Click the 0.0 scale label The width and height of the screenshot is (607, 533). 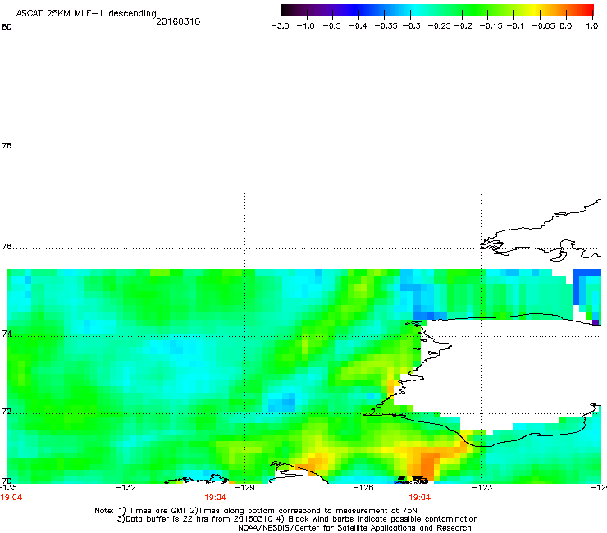pyautogui.click(x=566, y=26)
